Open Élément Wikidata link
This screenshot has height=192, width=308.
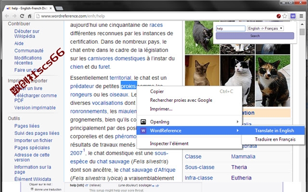(x=33, y=179)
